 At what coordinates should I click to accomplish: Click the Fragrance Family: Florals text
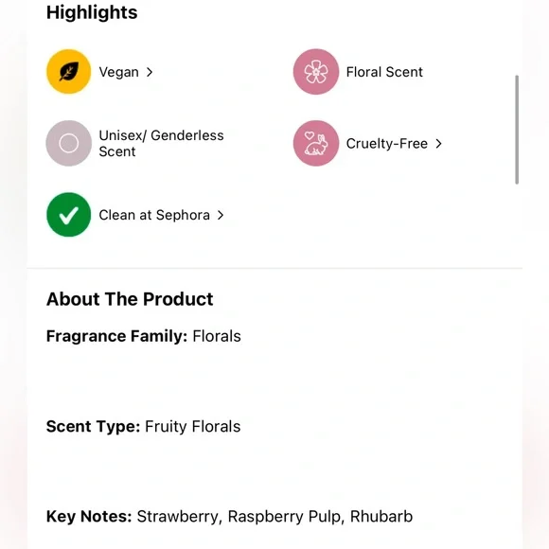pos(144,336)
